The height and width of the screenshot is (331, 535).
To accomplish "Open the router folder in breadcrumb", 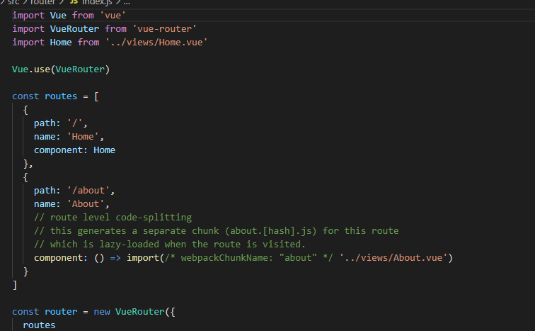I will coord(42,2).
